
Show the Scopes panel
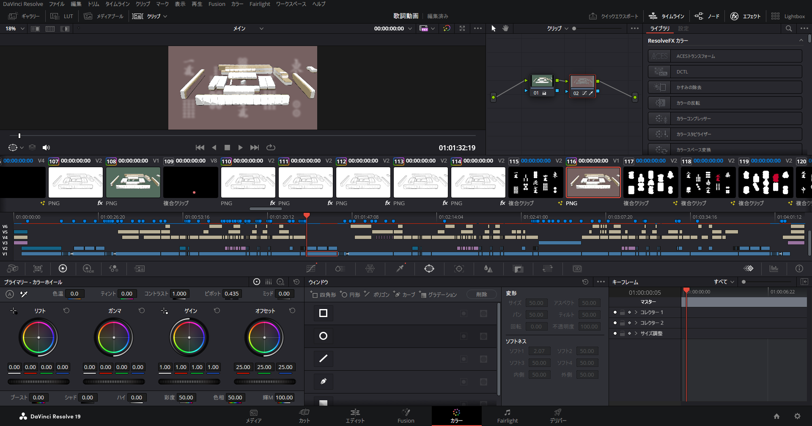pos(774,269)
